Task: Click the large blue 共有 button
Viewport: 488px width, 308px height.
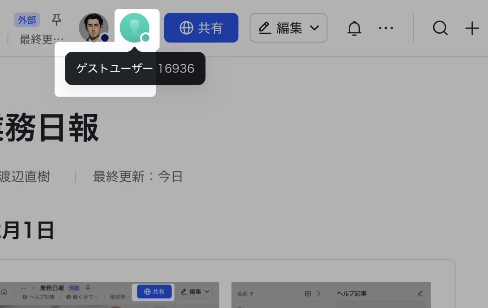Action: tap(201, 28)
